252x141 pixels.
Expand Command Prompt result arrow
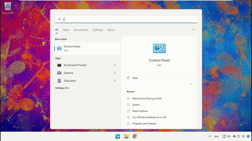[x=115, y=65]
